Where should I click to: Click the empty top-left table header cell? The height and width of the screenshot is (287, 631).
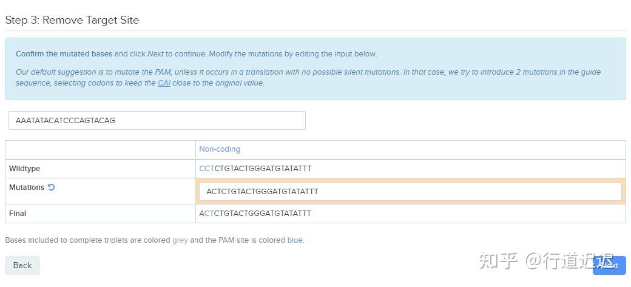tap(100, 149)
